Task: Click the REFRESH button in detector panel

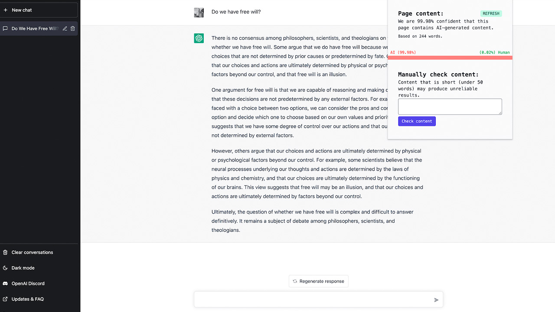Action: [491, 13]
